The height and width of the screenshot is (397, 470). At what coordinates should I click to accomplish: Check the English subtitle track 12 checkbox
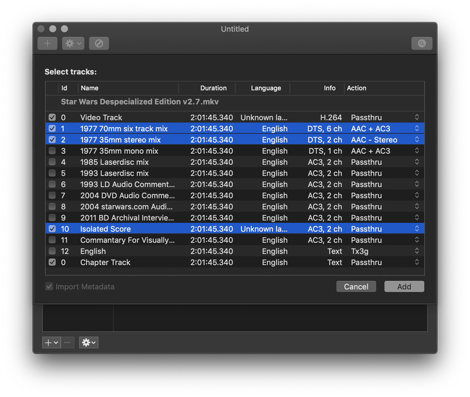coord(52,251)
